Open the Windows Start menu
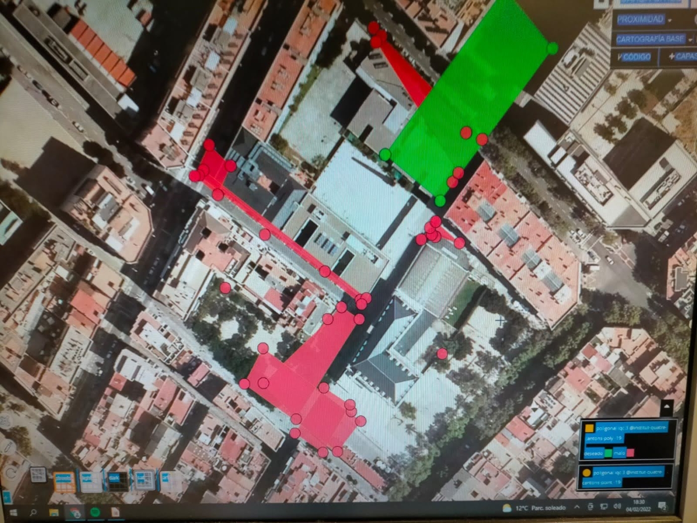 13,512
